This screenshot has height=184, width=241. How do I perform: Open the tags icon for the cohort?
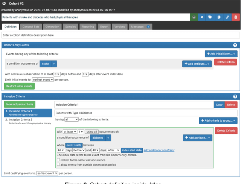click(210, 17)
